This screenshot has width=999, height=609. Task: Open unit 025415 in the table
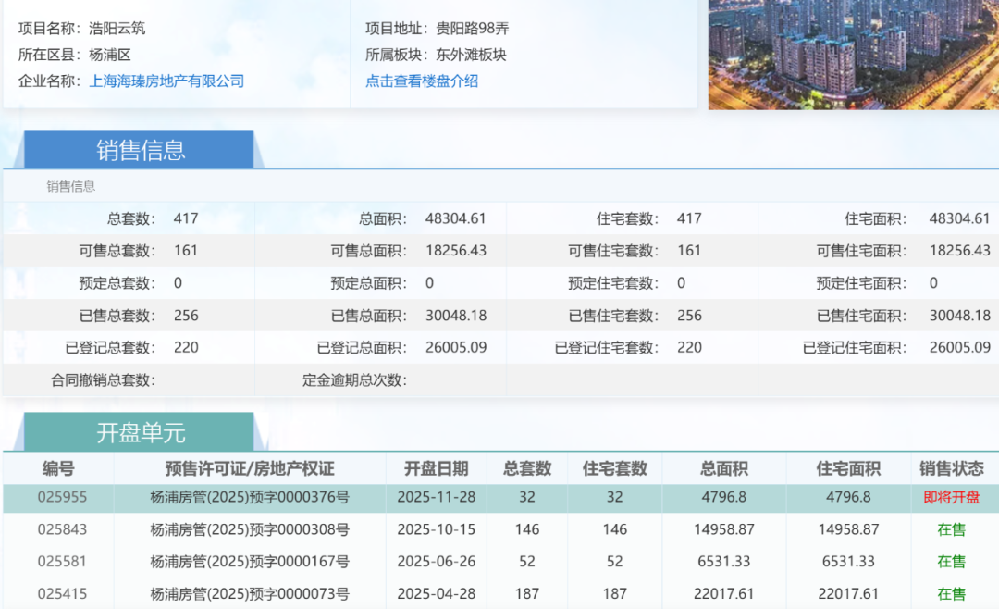(x=62, y=593)
